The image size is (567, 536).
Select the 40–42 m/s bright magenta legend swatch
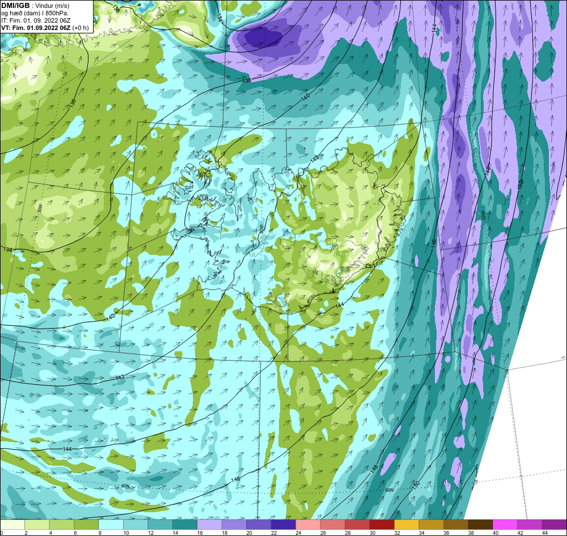505,525
